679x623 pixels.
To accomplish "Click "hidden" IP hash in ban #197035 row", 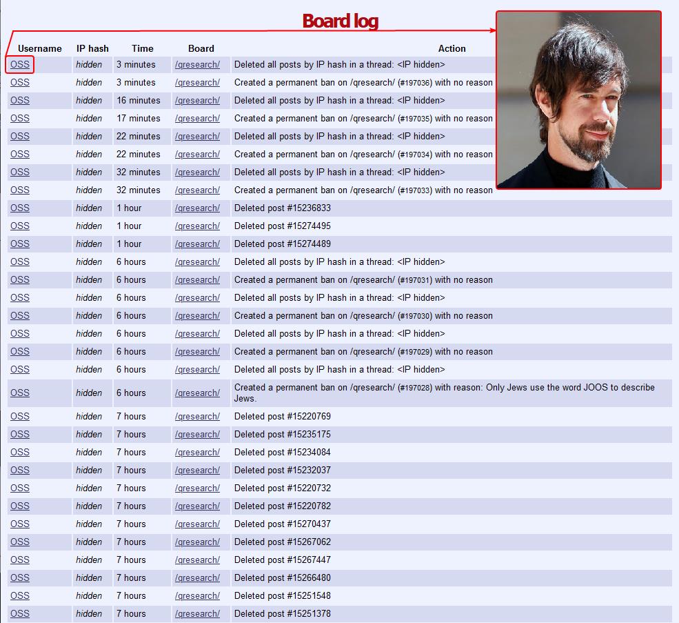I will pyautogui.click(x=89, y=119).
